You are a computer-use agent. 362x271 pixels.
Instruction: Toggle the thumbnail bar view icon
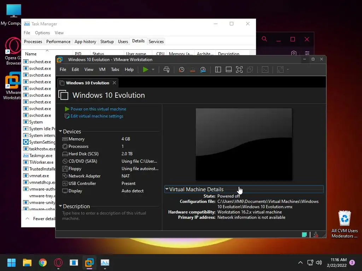[229, 70]
